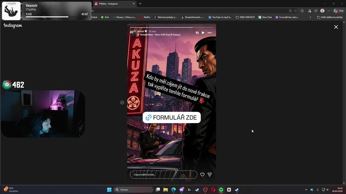
Task: Close the Příběhy • Instagram tab
Action: coord(134,4)
